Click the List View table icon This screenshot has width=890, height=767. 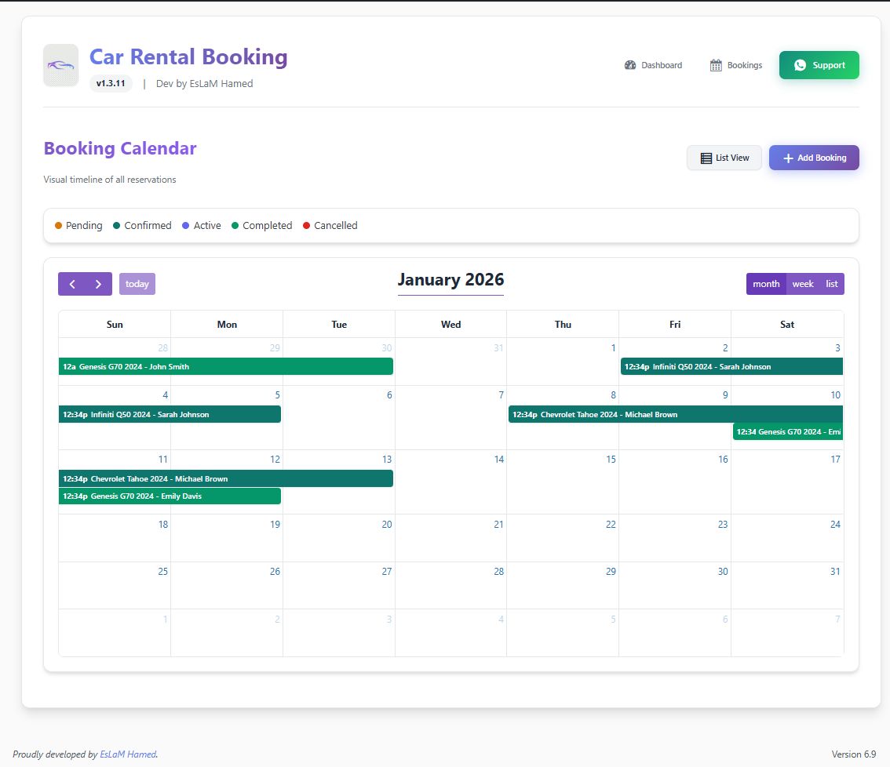[706, 158]
